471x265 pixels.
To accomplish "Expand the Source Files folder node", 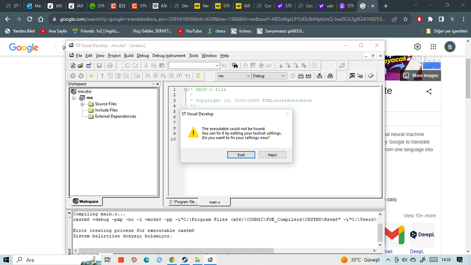I will coord(82,104).
